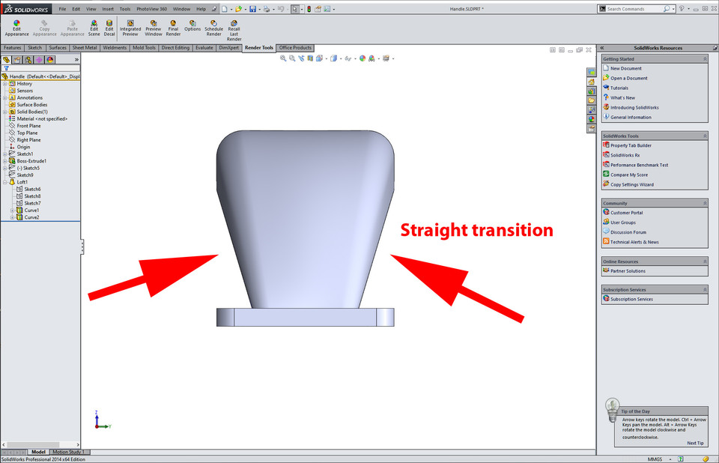
Task: Click the Next Tip link
Action: click(x=694, y=443)
